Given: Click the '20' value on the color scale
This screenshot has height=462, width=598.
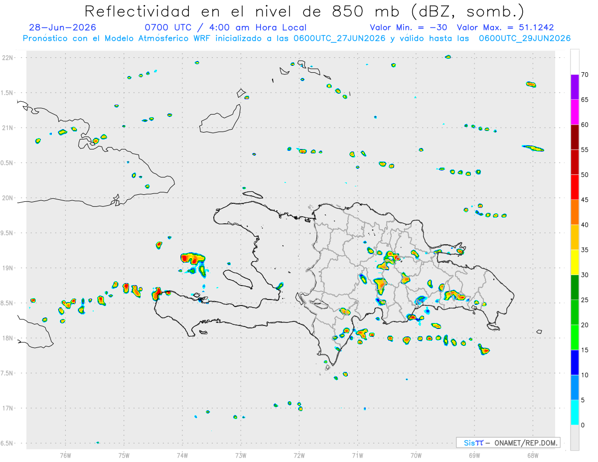Looking at the screenshot, I should (x=585, y=325).
